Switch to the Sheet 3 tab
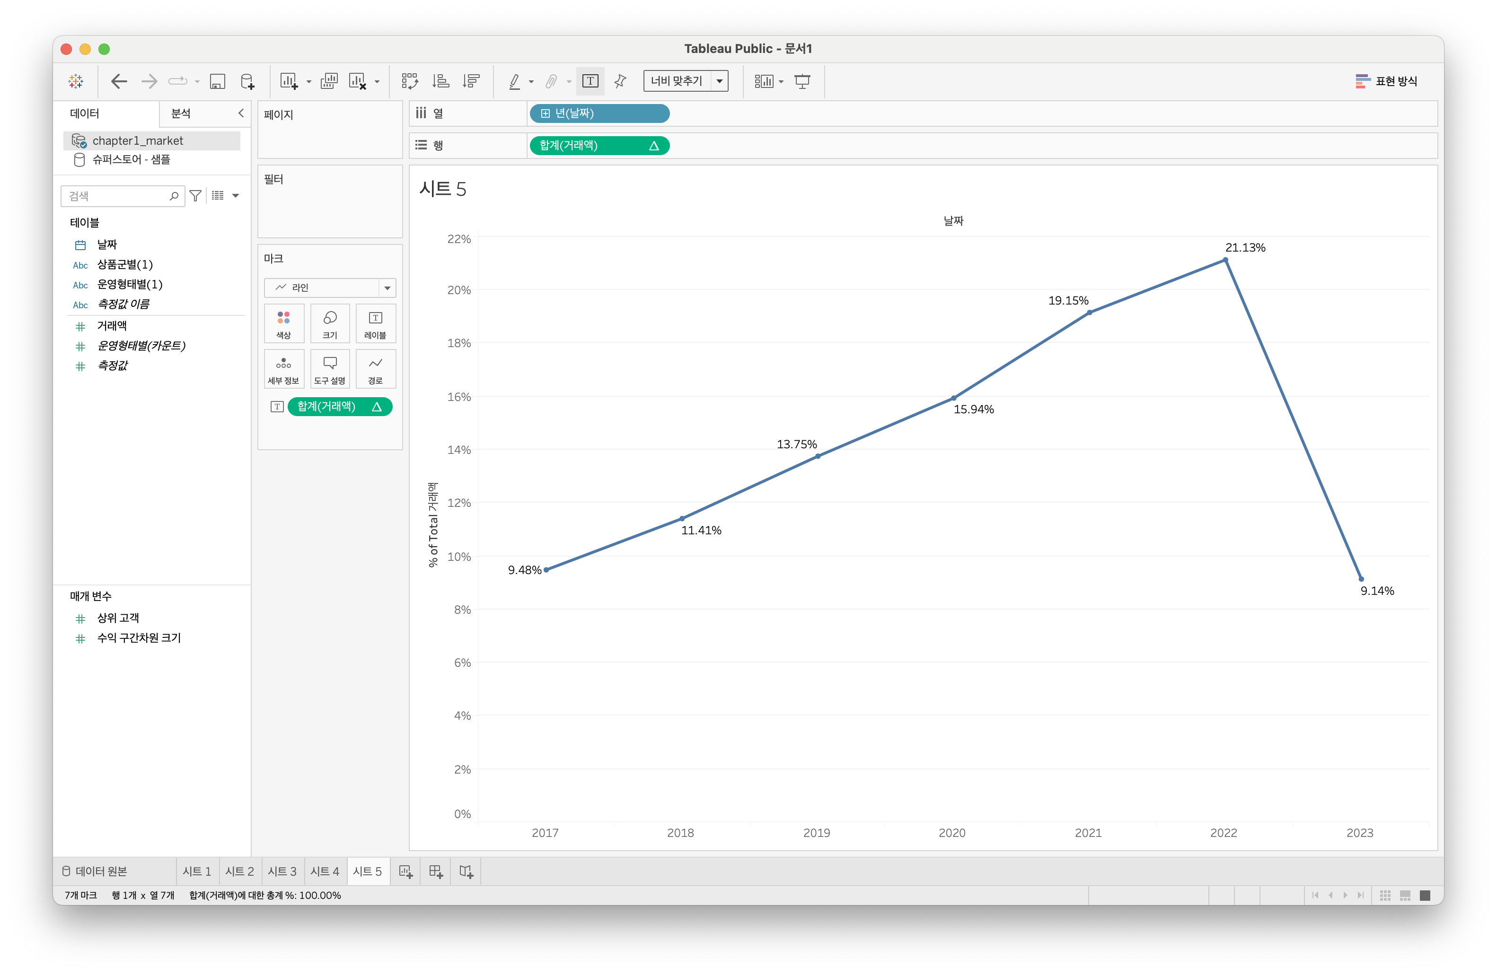 click(x=282, y=871)
